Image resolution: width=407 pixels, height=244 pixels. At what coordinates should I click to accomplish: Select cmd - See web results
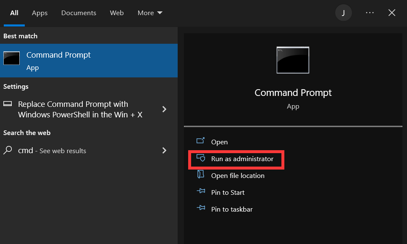click(89, 151)
